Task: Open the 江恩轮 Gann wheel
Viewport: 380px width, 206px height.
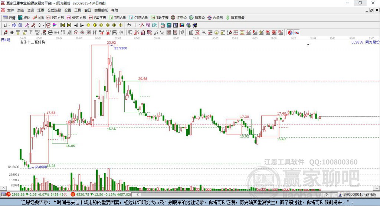Action: (x=179, y=18)
